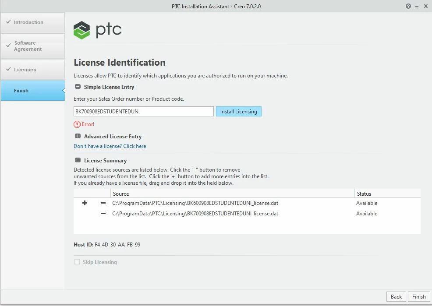Remove the BK600908EDSTUDENTEDUNI license source
Image resolution: width=432 pixels, height=306 pixels.
pos(103,203)
